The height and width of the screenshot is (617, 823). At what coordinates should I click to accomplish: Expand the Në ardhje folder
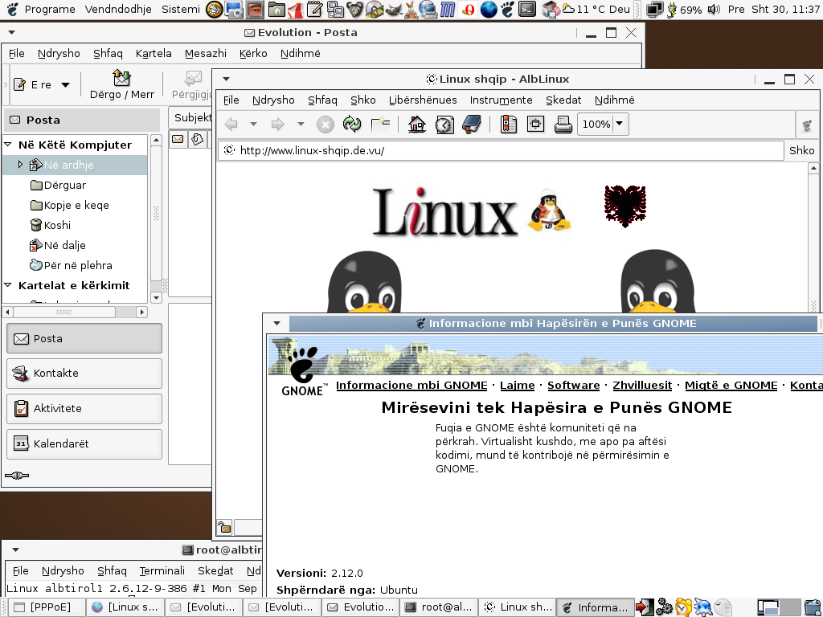[x=20, y=165]
